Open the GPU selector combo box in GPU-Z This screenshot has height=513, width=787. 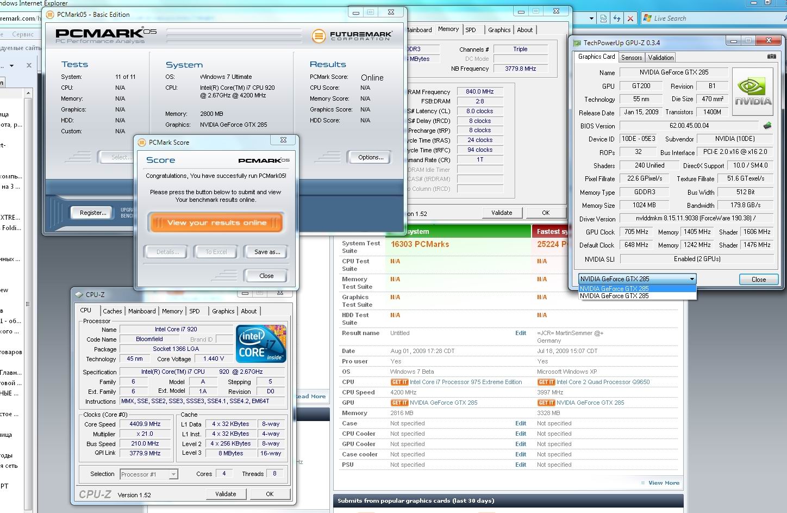pyautogui.click(x=637, y=279)
